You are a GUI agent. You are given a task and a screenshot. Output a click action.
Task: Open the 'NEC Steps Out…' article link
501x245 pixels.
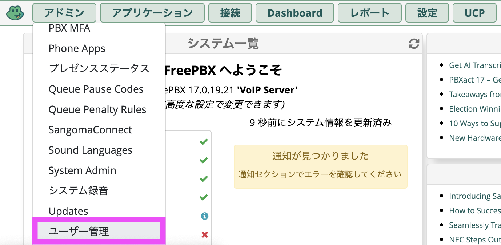pyautogui.click(x=475, y=240)
